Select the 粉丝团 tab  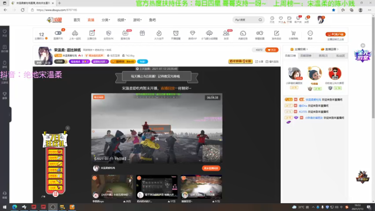[340, 56]
